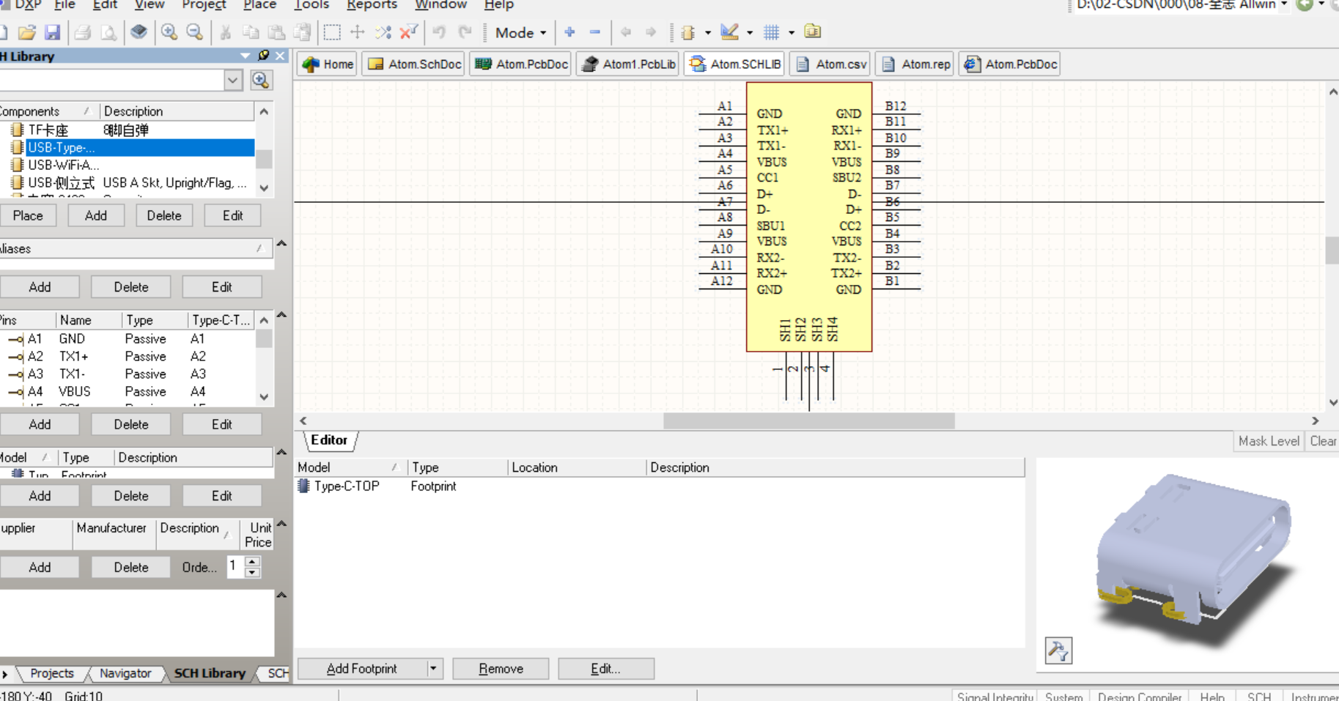Screen dimensions: 1339x701
Task: Click the 3D preview settings icon below the model
Action: click(x=1058, y=650)
